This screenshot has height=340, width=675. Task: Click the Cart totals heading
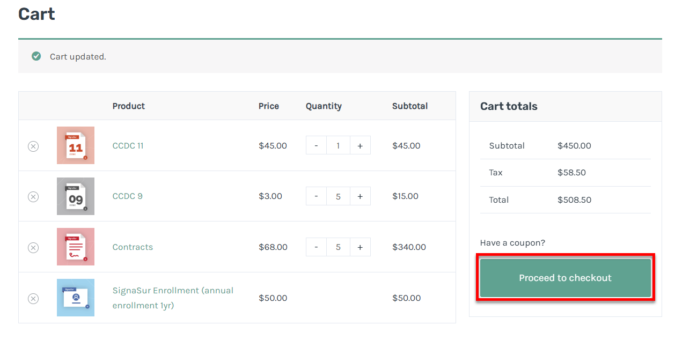[509, 106]
